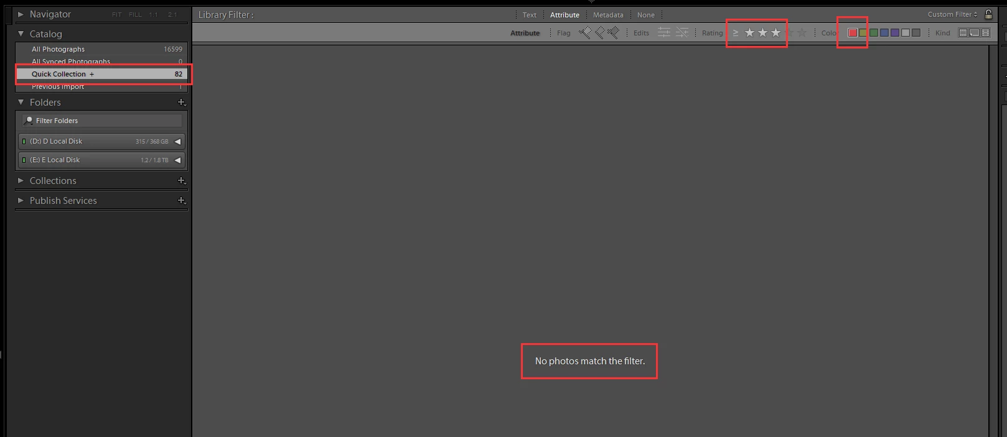Open the Custom Filter preset dropdown
The height and width of the screenshot is (437, 1007).
tap(952, 14)
